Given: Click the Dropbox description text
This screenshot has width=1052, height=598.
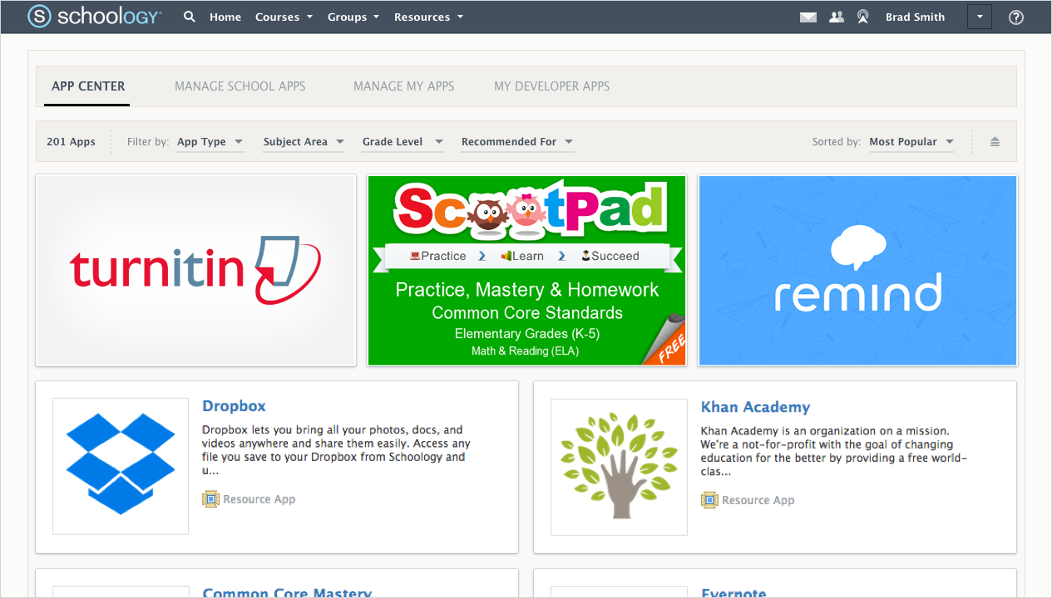Looking at the screenshot, I should click(x=336, y=450).
